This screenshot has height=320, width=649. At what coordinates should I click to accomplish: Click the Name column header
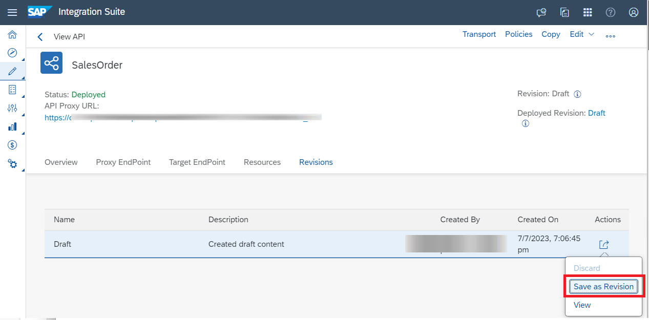pyautogui.click(x=64, y=220)
